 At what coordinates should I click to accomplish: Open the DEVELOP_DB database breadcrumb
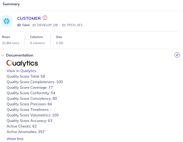(x=47, y=25)
